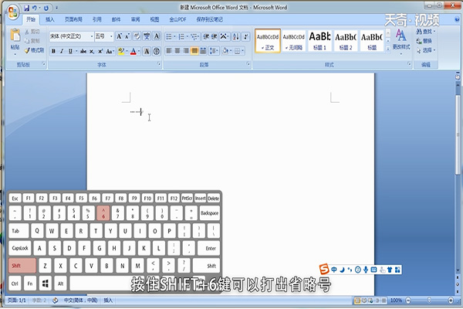This screenshot has height=309, width=463.
Task: Cut the selection with 剪切
Action: (x=32, y=32)
